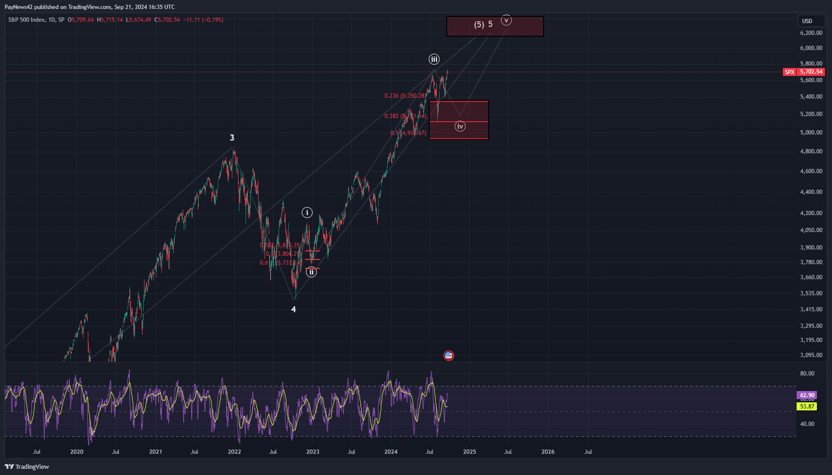Click the US flag economic event marker
This screenshot has height=475, width=832.
[x=449, y=356]
